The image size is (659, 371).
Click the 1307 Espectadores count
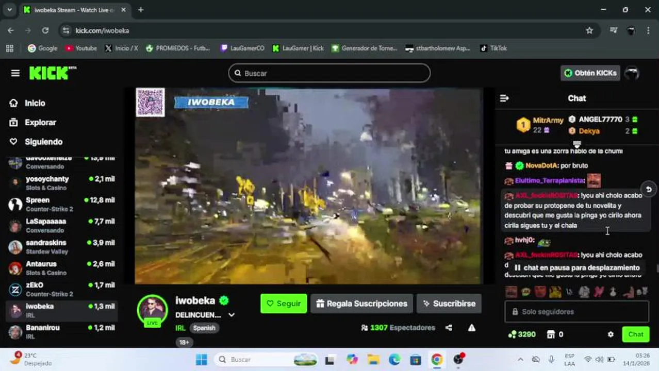pyautogui.click(x=398, y=328)
